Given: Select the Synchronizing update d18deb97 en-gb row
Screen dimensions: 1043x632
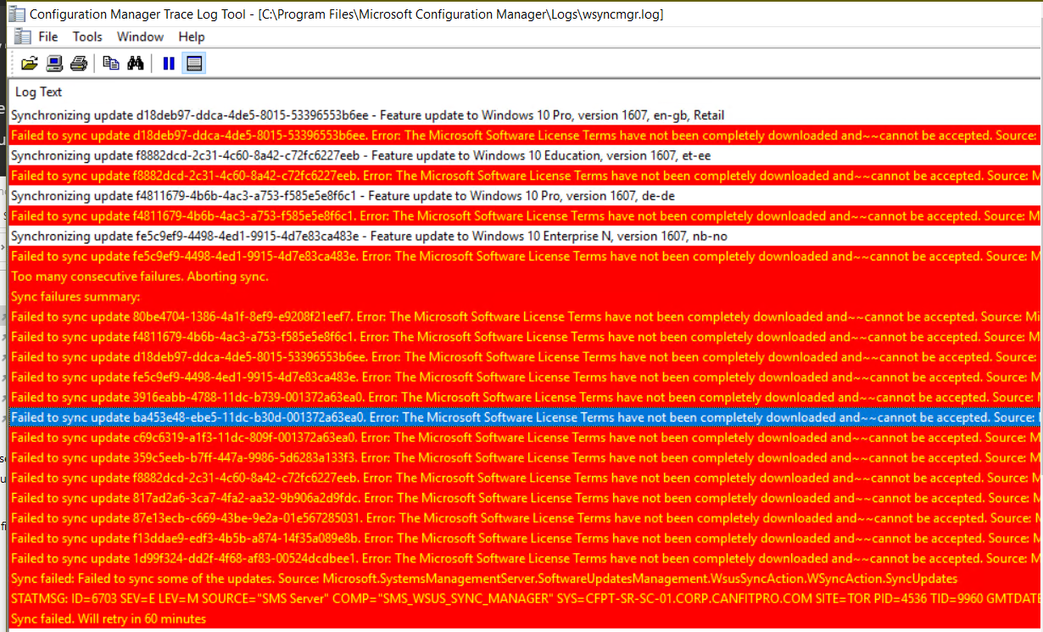Looking at the screenshot, I should (525, 115).
